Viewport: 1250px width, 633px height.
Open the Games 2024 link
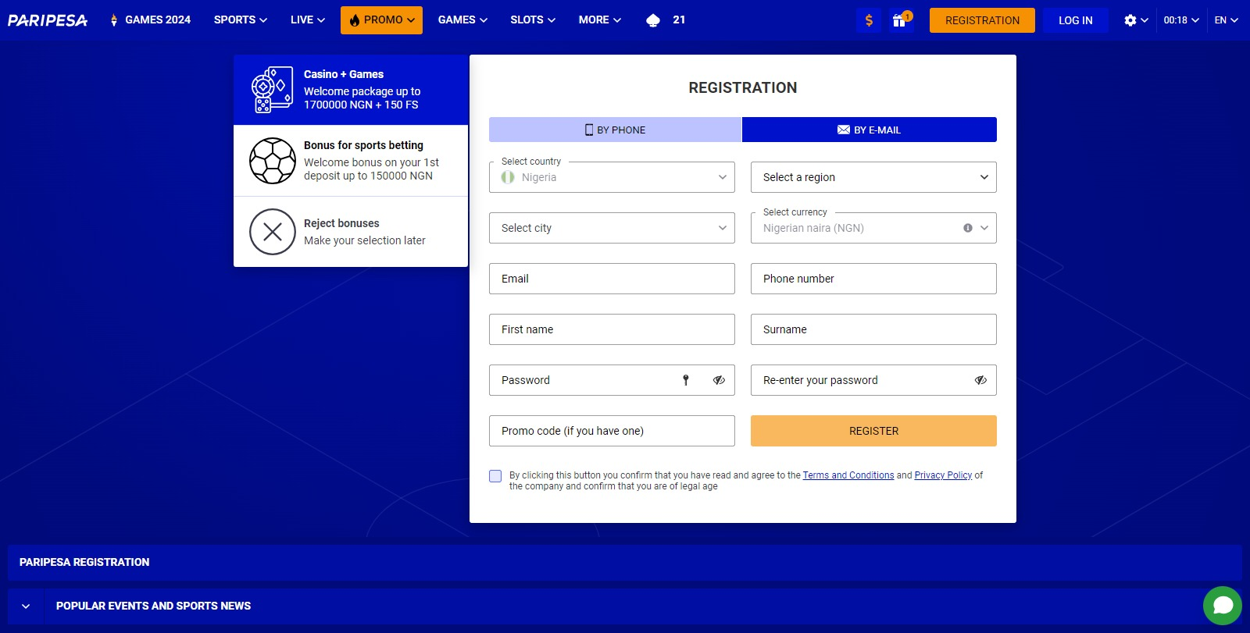click(x=150, y=20)
